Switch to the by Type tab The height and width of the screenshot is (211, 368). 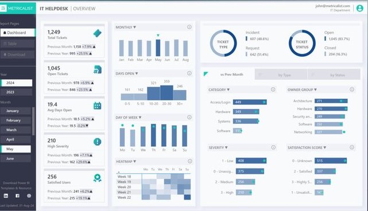coord(281,75)
